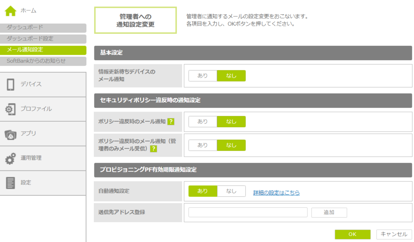
Task: Click the green Home house icon
Action: tap(11, 11)
